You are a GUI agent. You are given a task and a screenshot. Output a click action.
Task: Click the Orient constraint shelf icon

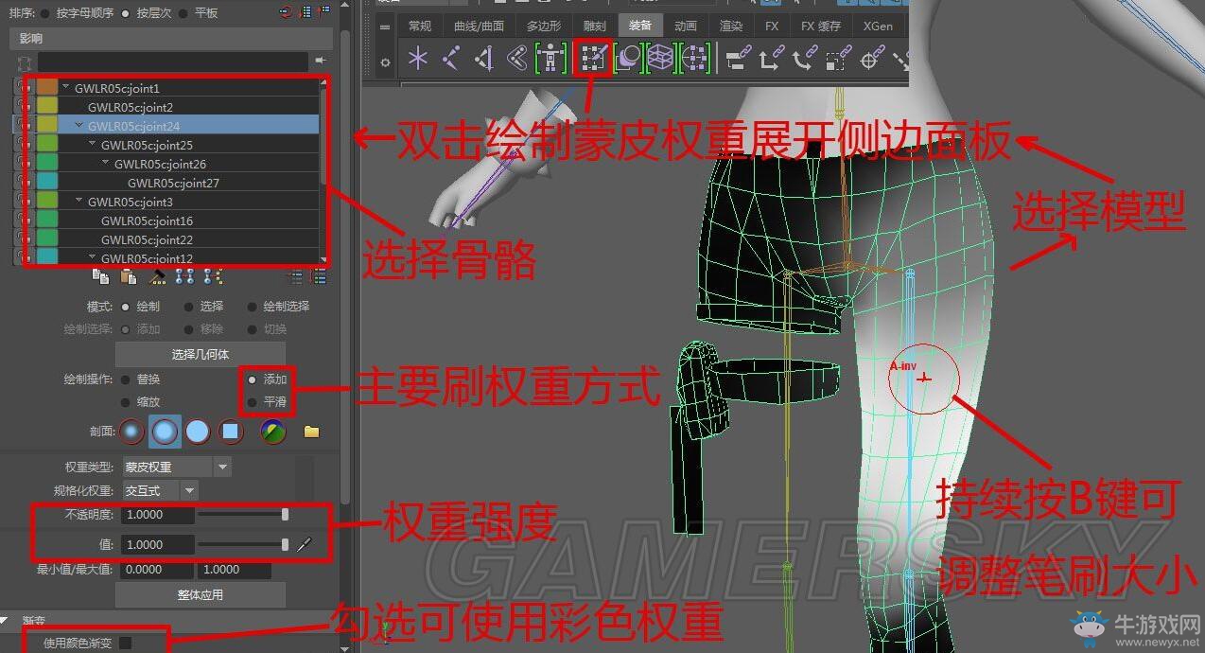[x=803, y=59]
